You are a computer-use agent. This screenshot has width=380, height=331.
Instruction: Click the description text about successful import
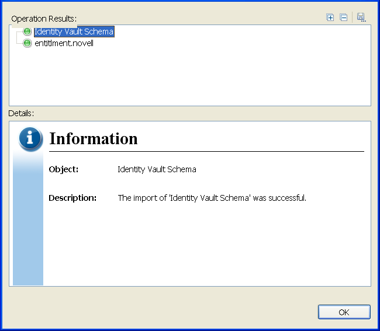click(212, 198)
